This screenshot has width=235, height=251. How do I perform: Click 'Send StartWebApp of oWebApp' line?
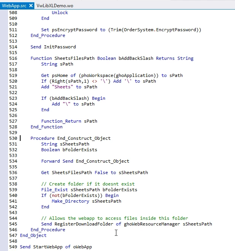(56, 247)
